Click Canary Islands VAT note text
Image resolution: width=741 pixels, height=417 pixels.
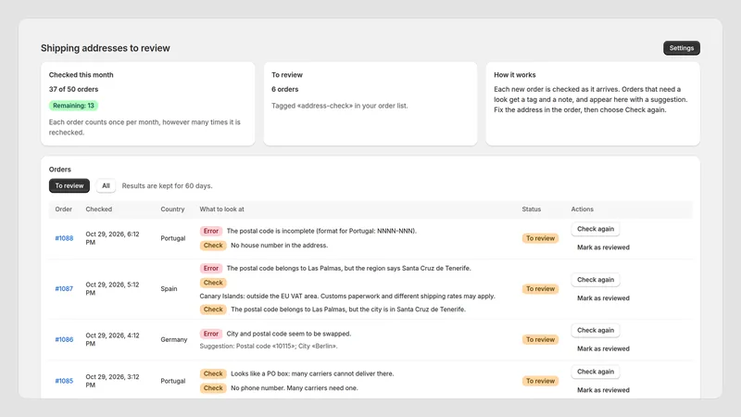[347, 296]
